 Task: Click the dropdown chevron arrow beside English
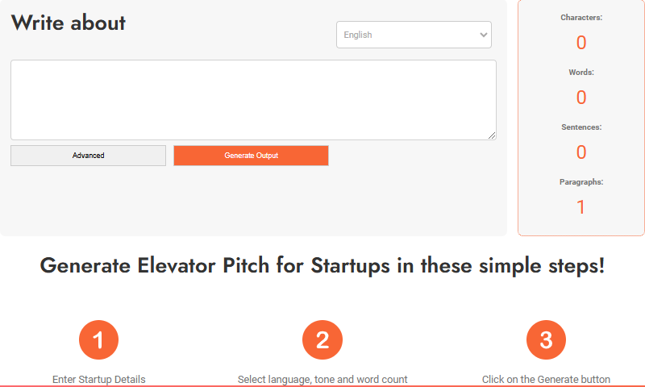(x=483, y=35)
